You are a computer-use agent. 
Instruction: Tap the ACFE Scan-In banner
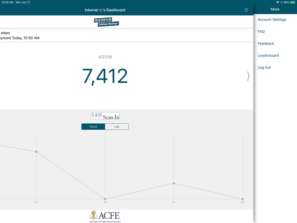coord(105,116)
